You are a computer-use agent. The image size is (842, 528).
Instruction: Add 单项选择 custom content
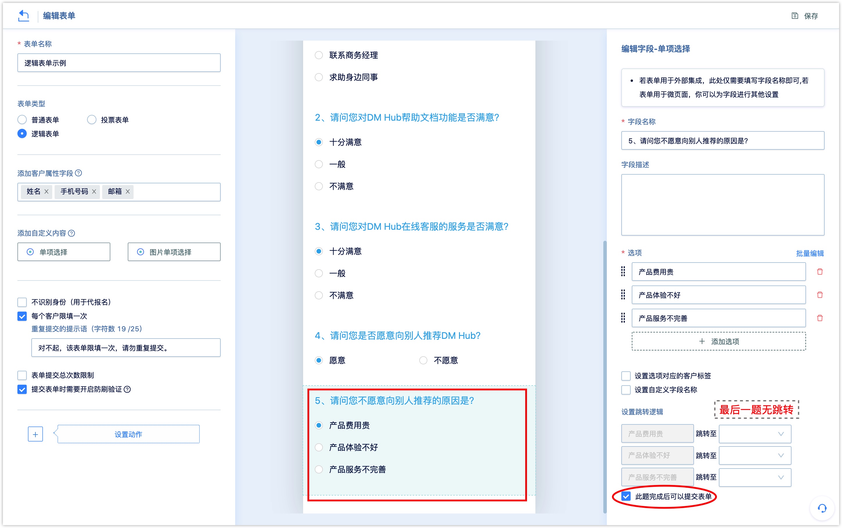click(x=64, y=252)
